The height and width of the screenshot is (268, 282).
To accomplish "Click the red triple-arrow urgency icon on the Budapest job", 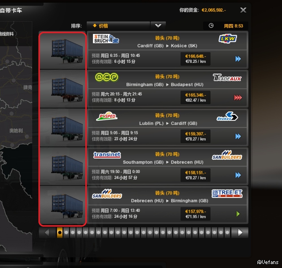I will pos(238,97).
